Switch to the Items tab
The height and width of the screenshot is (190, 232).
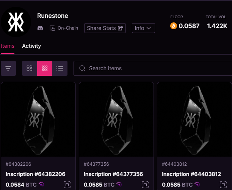click(8, 46)
